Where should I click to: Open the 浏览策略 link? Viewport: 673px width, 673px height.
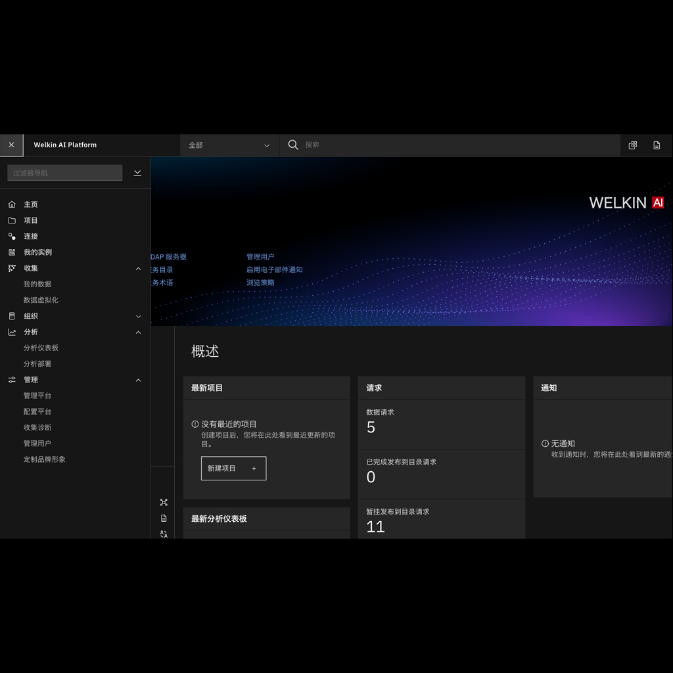pos(260,283)
